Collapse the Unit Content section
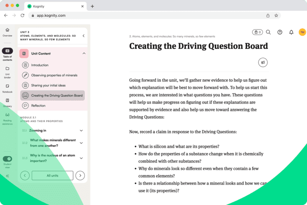Viewport: 307px width, 205px height. [x=84, y=53]
